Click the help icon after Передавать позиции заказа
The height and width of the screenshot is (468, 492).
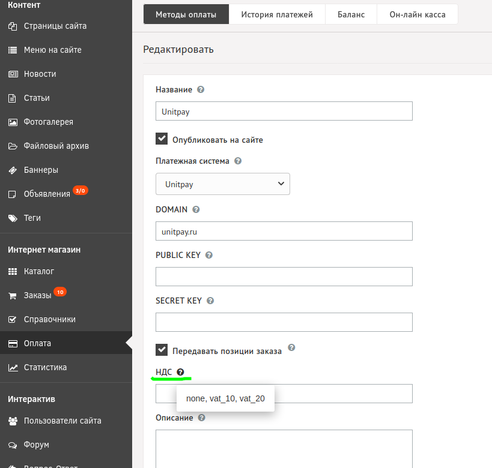[x=291, y=347]
